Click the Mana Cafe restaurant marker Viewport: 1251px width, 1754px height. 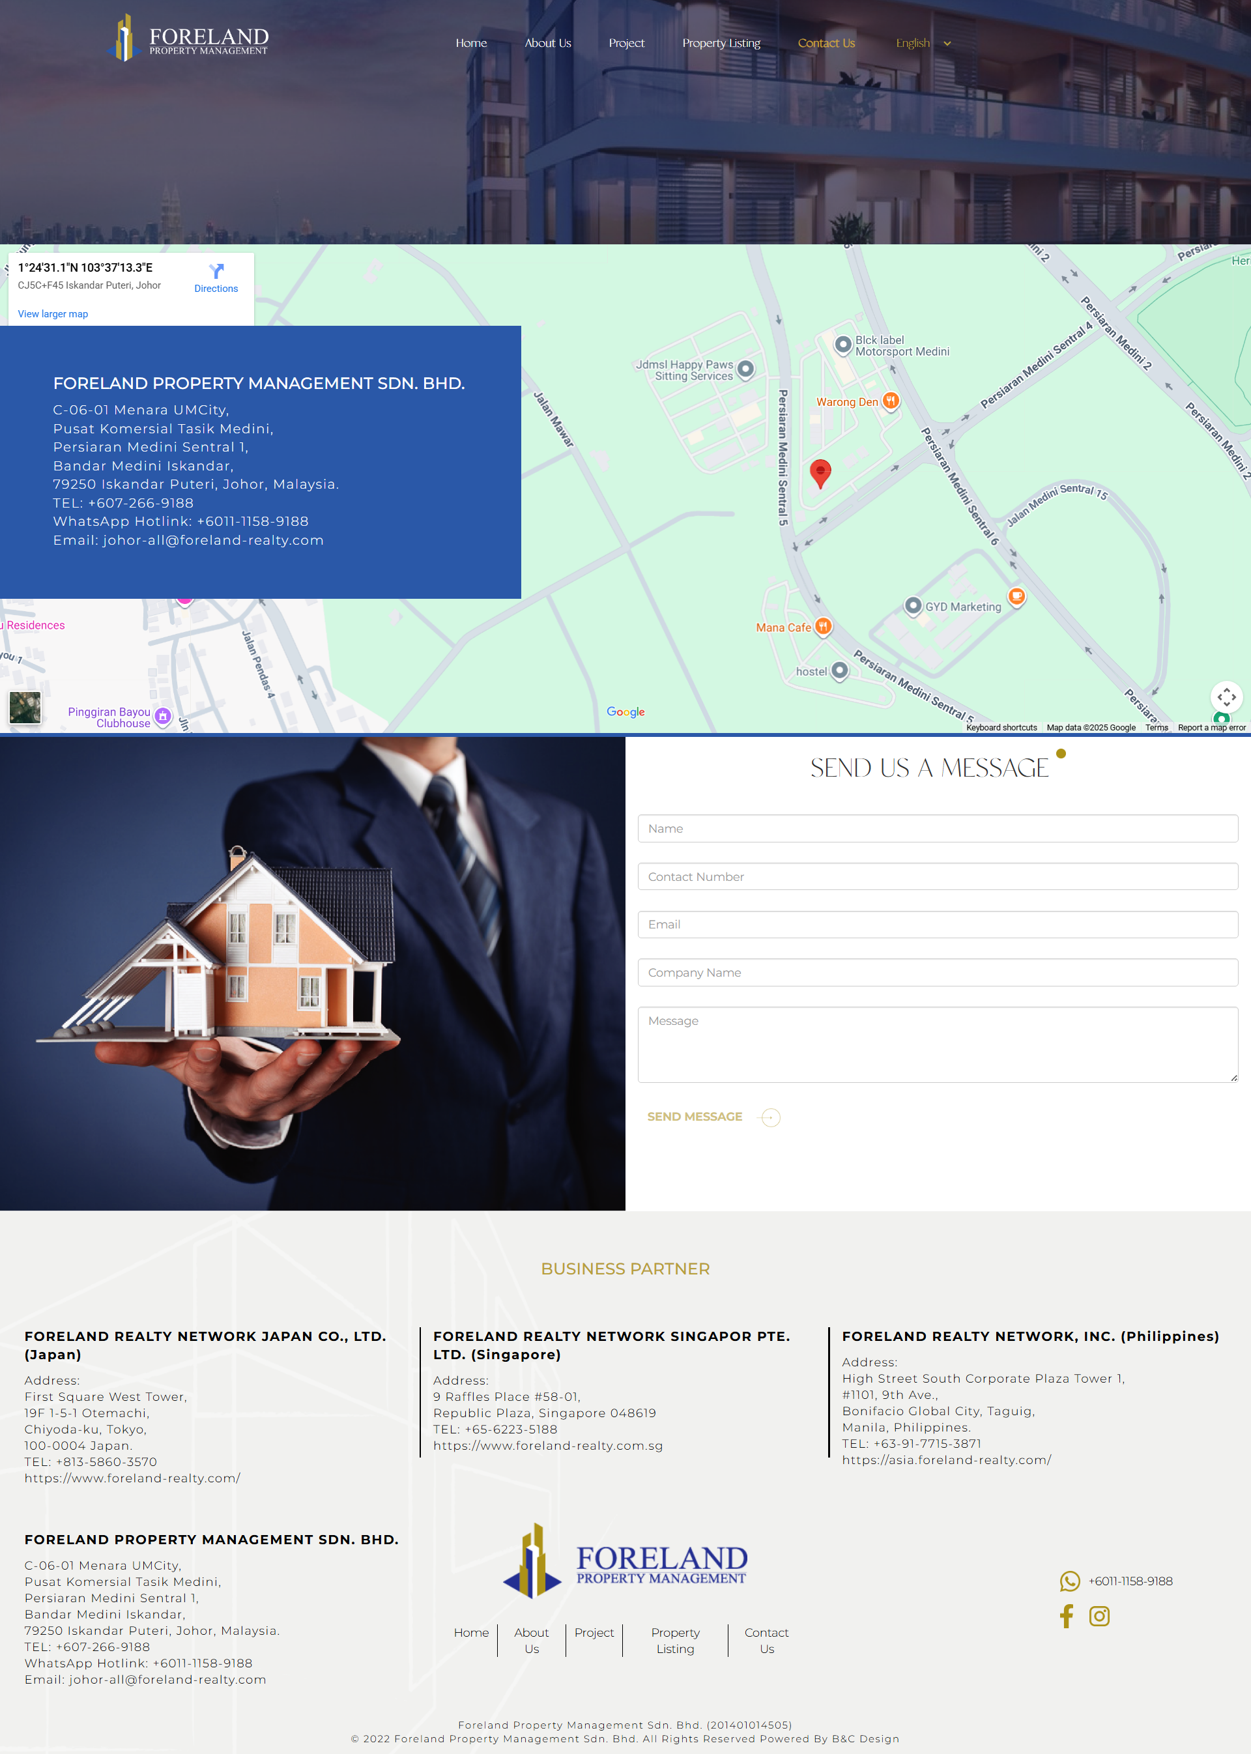[823, 626]
